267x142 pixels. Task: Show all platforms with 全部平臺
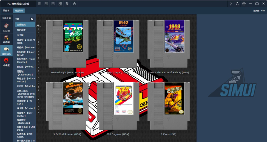pyautogui.click(x=6, y=18)
